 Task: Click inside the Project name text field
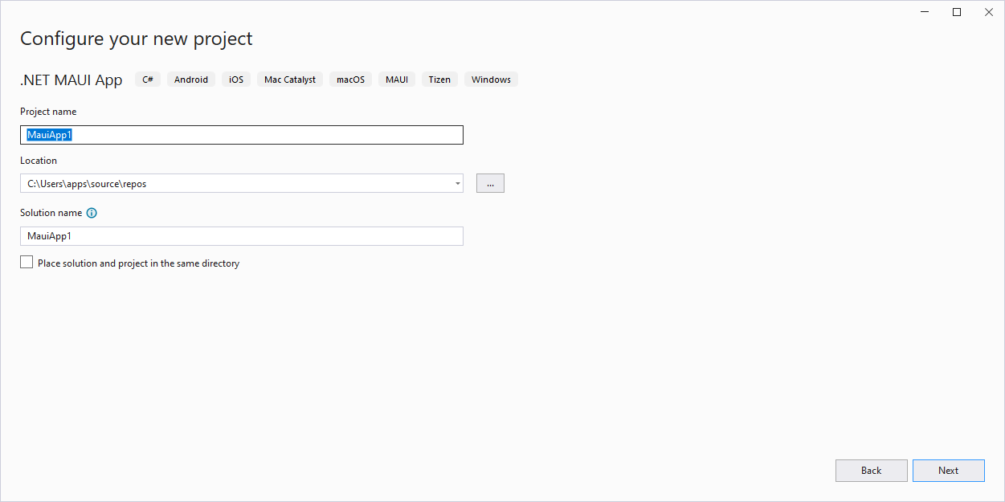[x=241, y=135]
